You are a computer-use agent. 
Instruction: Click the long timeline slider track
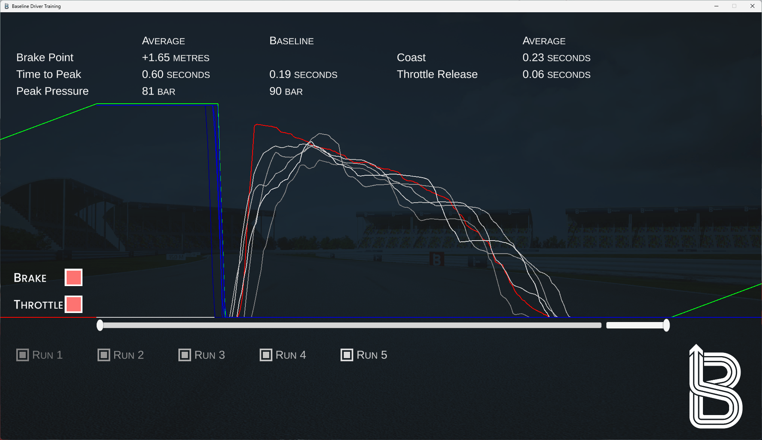click(351, 325)
